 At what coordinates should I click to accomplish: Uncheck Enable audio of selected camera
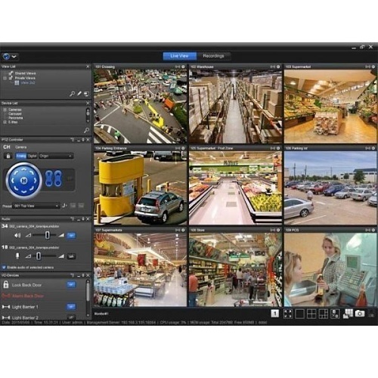pyautogui.click(x=4, y=267)
